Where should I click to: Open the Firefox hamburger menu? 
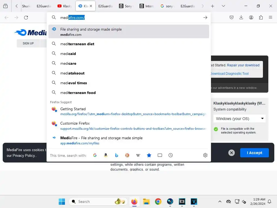pos(271,17)
